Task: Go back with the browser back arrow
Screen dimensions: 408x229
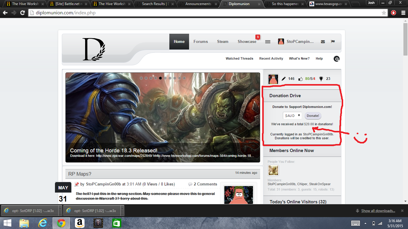Action: point(6,13)
